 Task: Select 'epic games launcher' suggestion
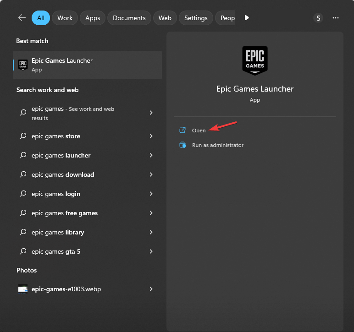point(88,155)
